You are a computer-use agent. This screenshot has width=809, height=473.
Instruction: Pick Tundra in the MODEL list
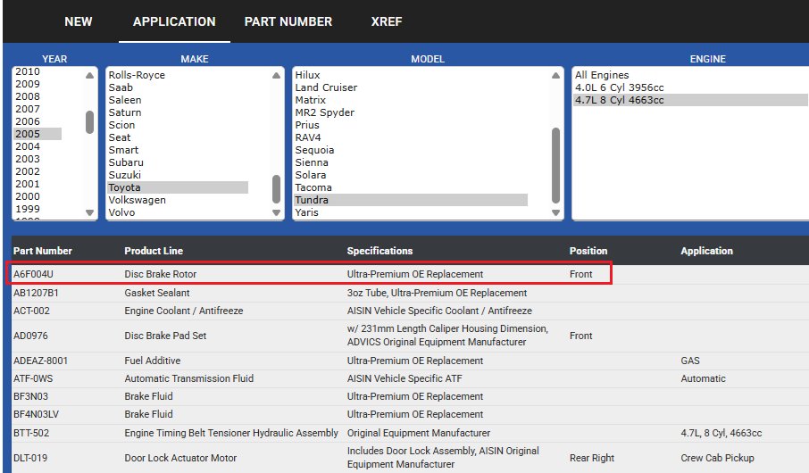pos(411,200)
